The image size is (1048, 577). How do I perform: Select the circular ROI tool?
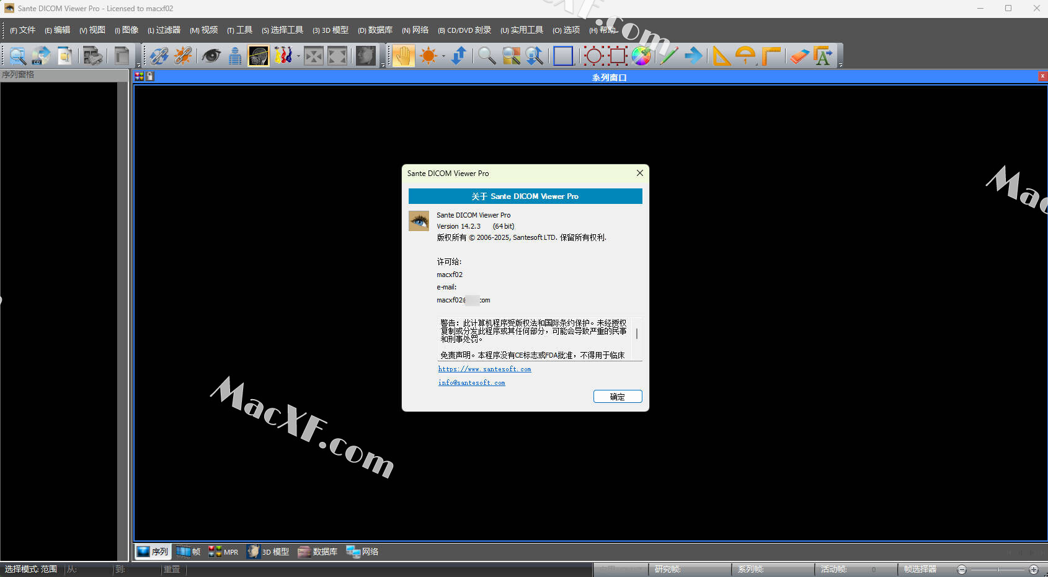click(593, 56)
